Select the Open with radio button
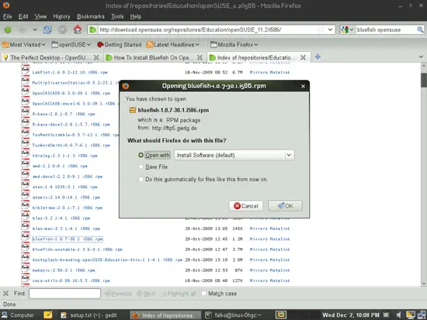 [x=141, y=155]
